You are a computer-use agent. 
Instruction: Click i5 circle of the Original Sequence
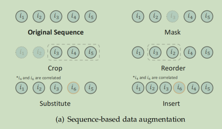click(91, 16)
